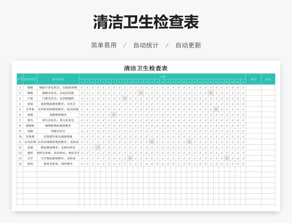Click the standard 桌椅摆放整齐
The image size is (292, 223).
pyautogui.click(x=58, y=115)
